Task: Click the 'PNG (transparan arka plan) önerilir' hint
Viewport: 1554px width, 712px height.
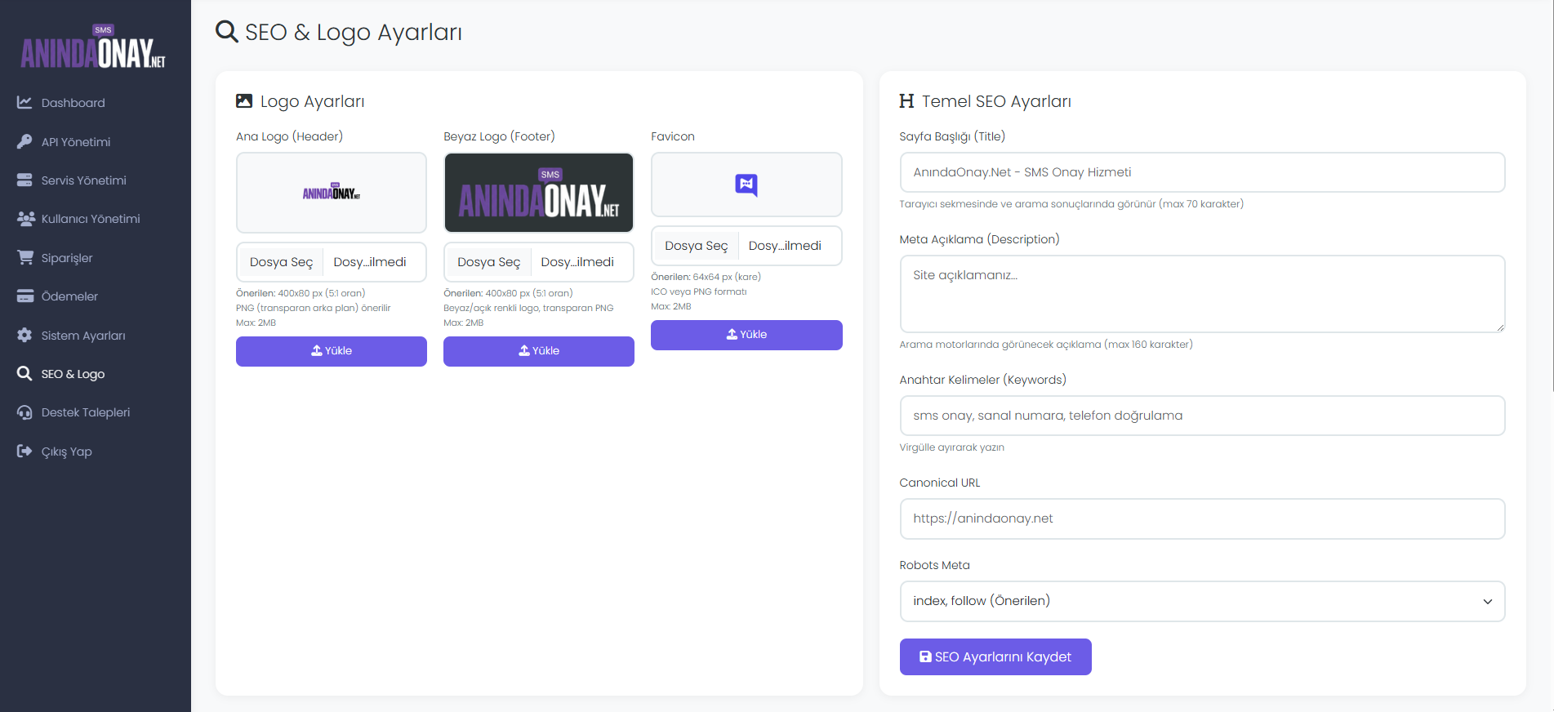Action: [314, 308]
